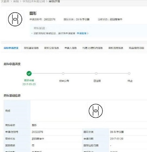
Task: Click the 申请复审 link
Action: [x=81, y=33]
